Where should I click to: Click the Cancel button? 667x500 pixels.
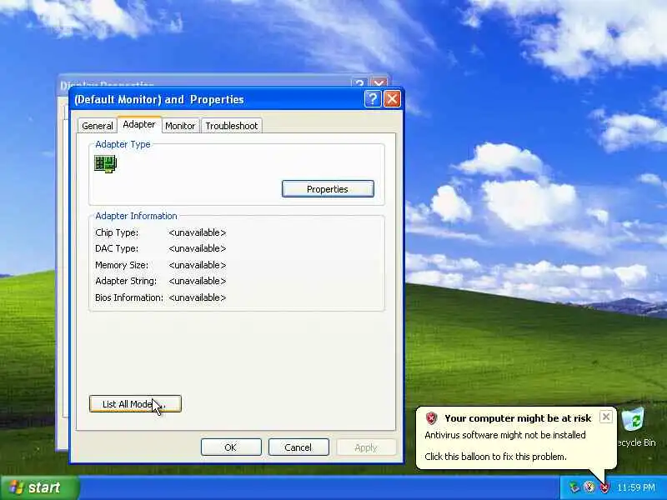(298, 447)
